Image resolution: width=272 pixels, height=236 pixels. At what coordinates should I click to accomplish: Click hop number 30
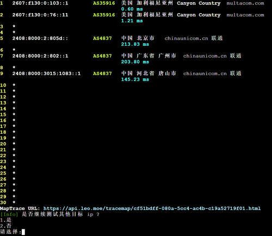(3, 202)
